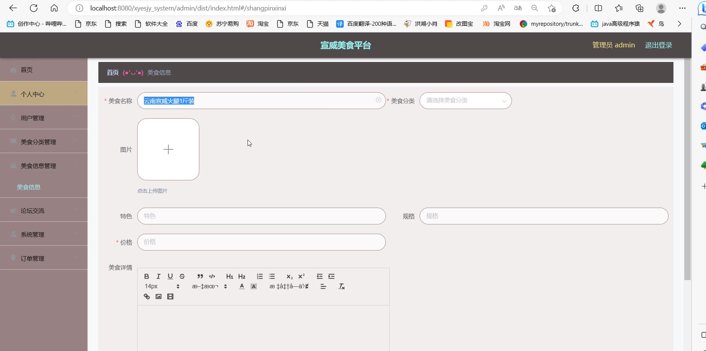
Task: Toggle italic formatting in the editor
Action: click(159, 276)
